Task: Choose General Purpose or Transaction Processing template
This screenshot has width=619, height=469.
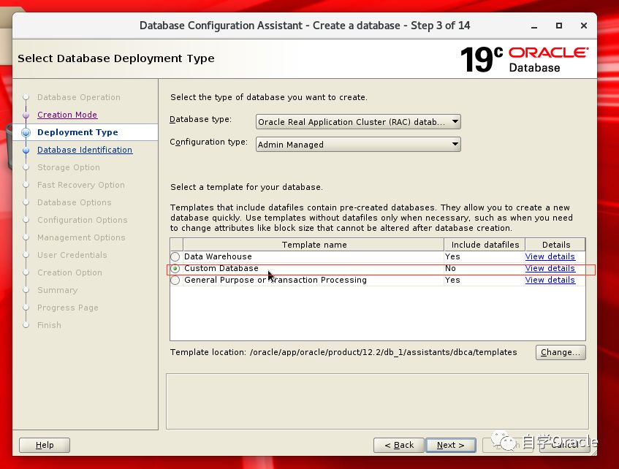Action: (x=175, y=281)
